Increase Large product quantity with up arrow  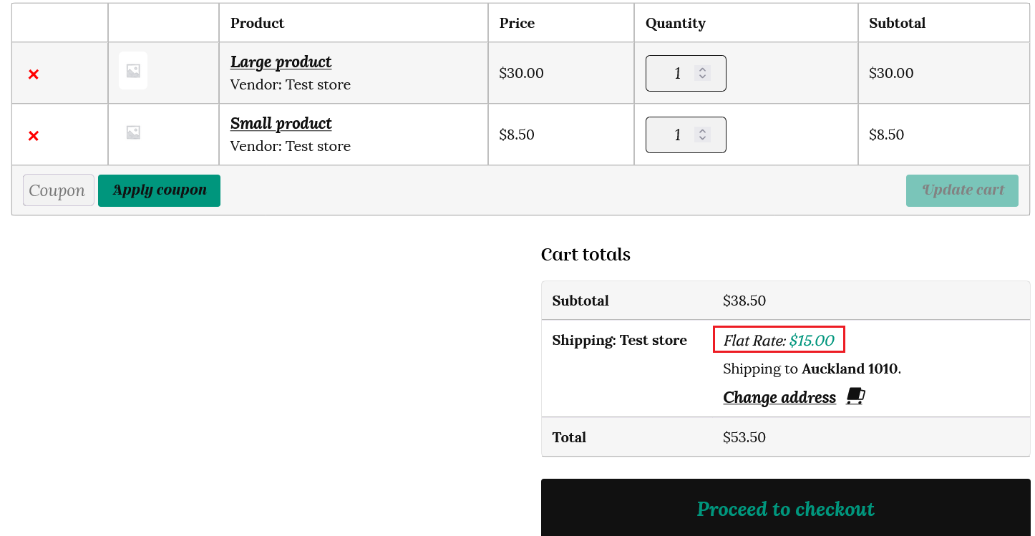[x=702, y=69]
